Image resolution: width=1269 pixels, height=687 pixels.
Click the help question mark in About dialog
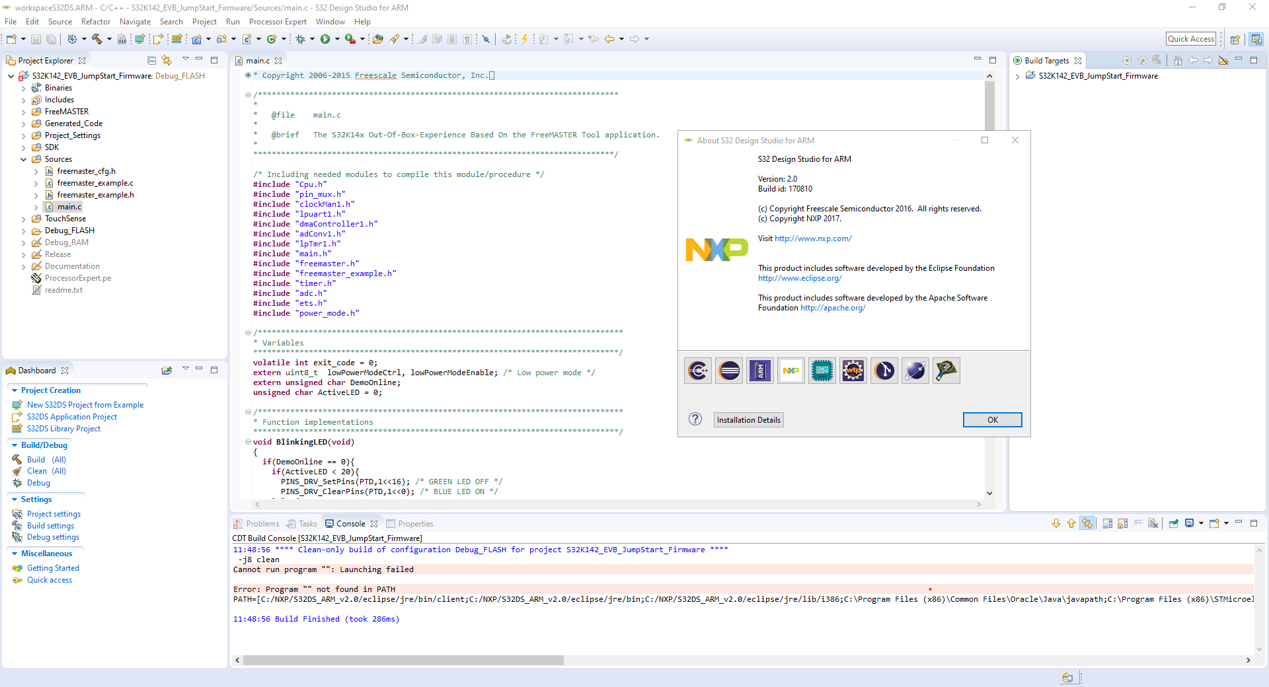click(x=695, y=419)
